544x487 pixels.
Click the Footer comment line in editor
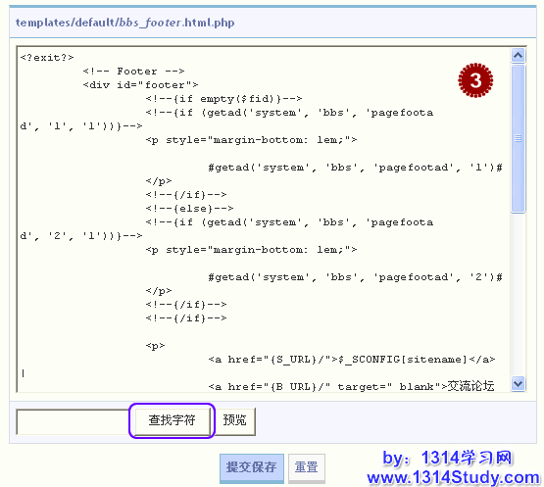pyautogui.click(x=133, y=72)
